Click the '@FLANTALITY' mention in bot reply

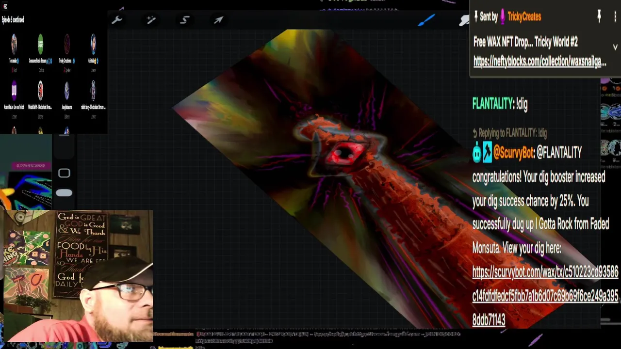click(559, 153)
